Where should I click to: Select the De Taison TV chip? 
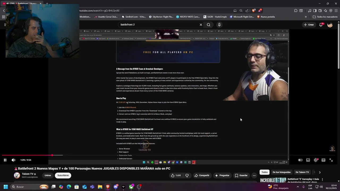[x=302, y=172]
